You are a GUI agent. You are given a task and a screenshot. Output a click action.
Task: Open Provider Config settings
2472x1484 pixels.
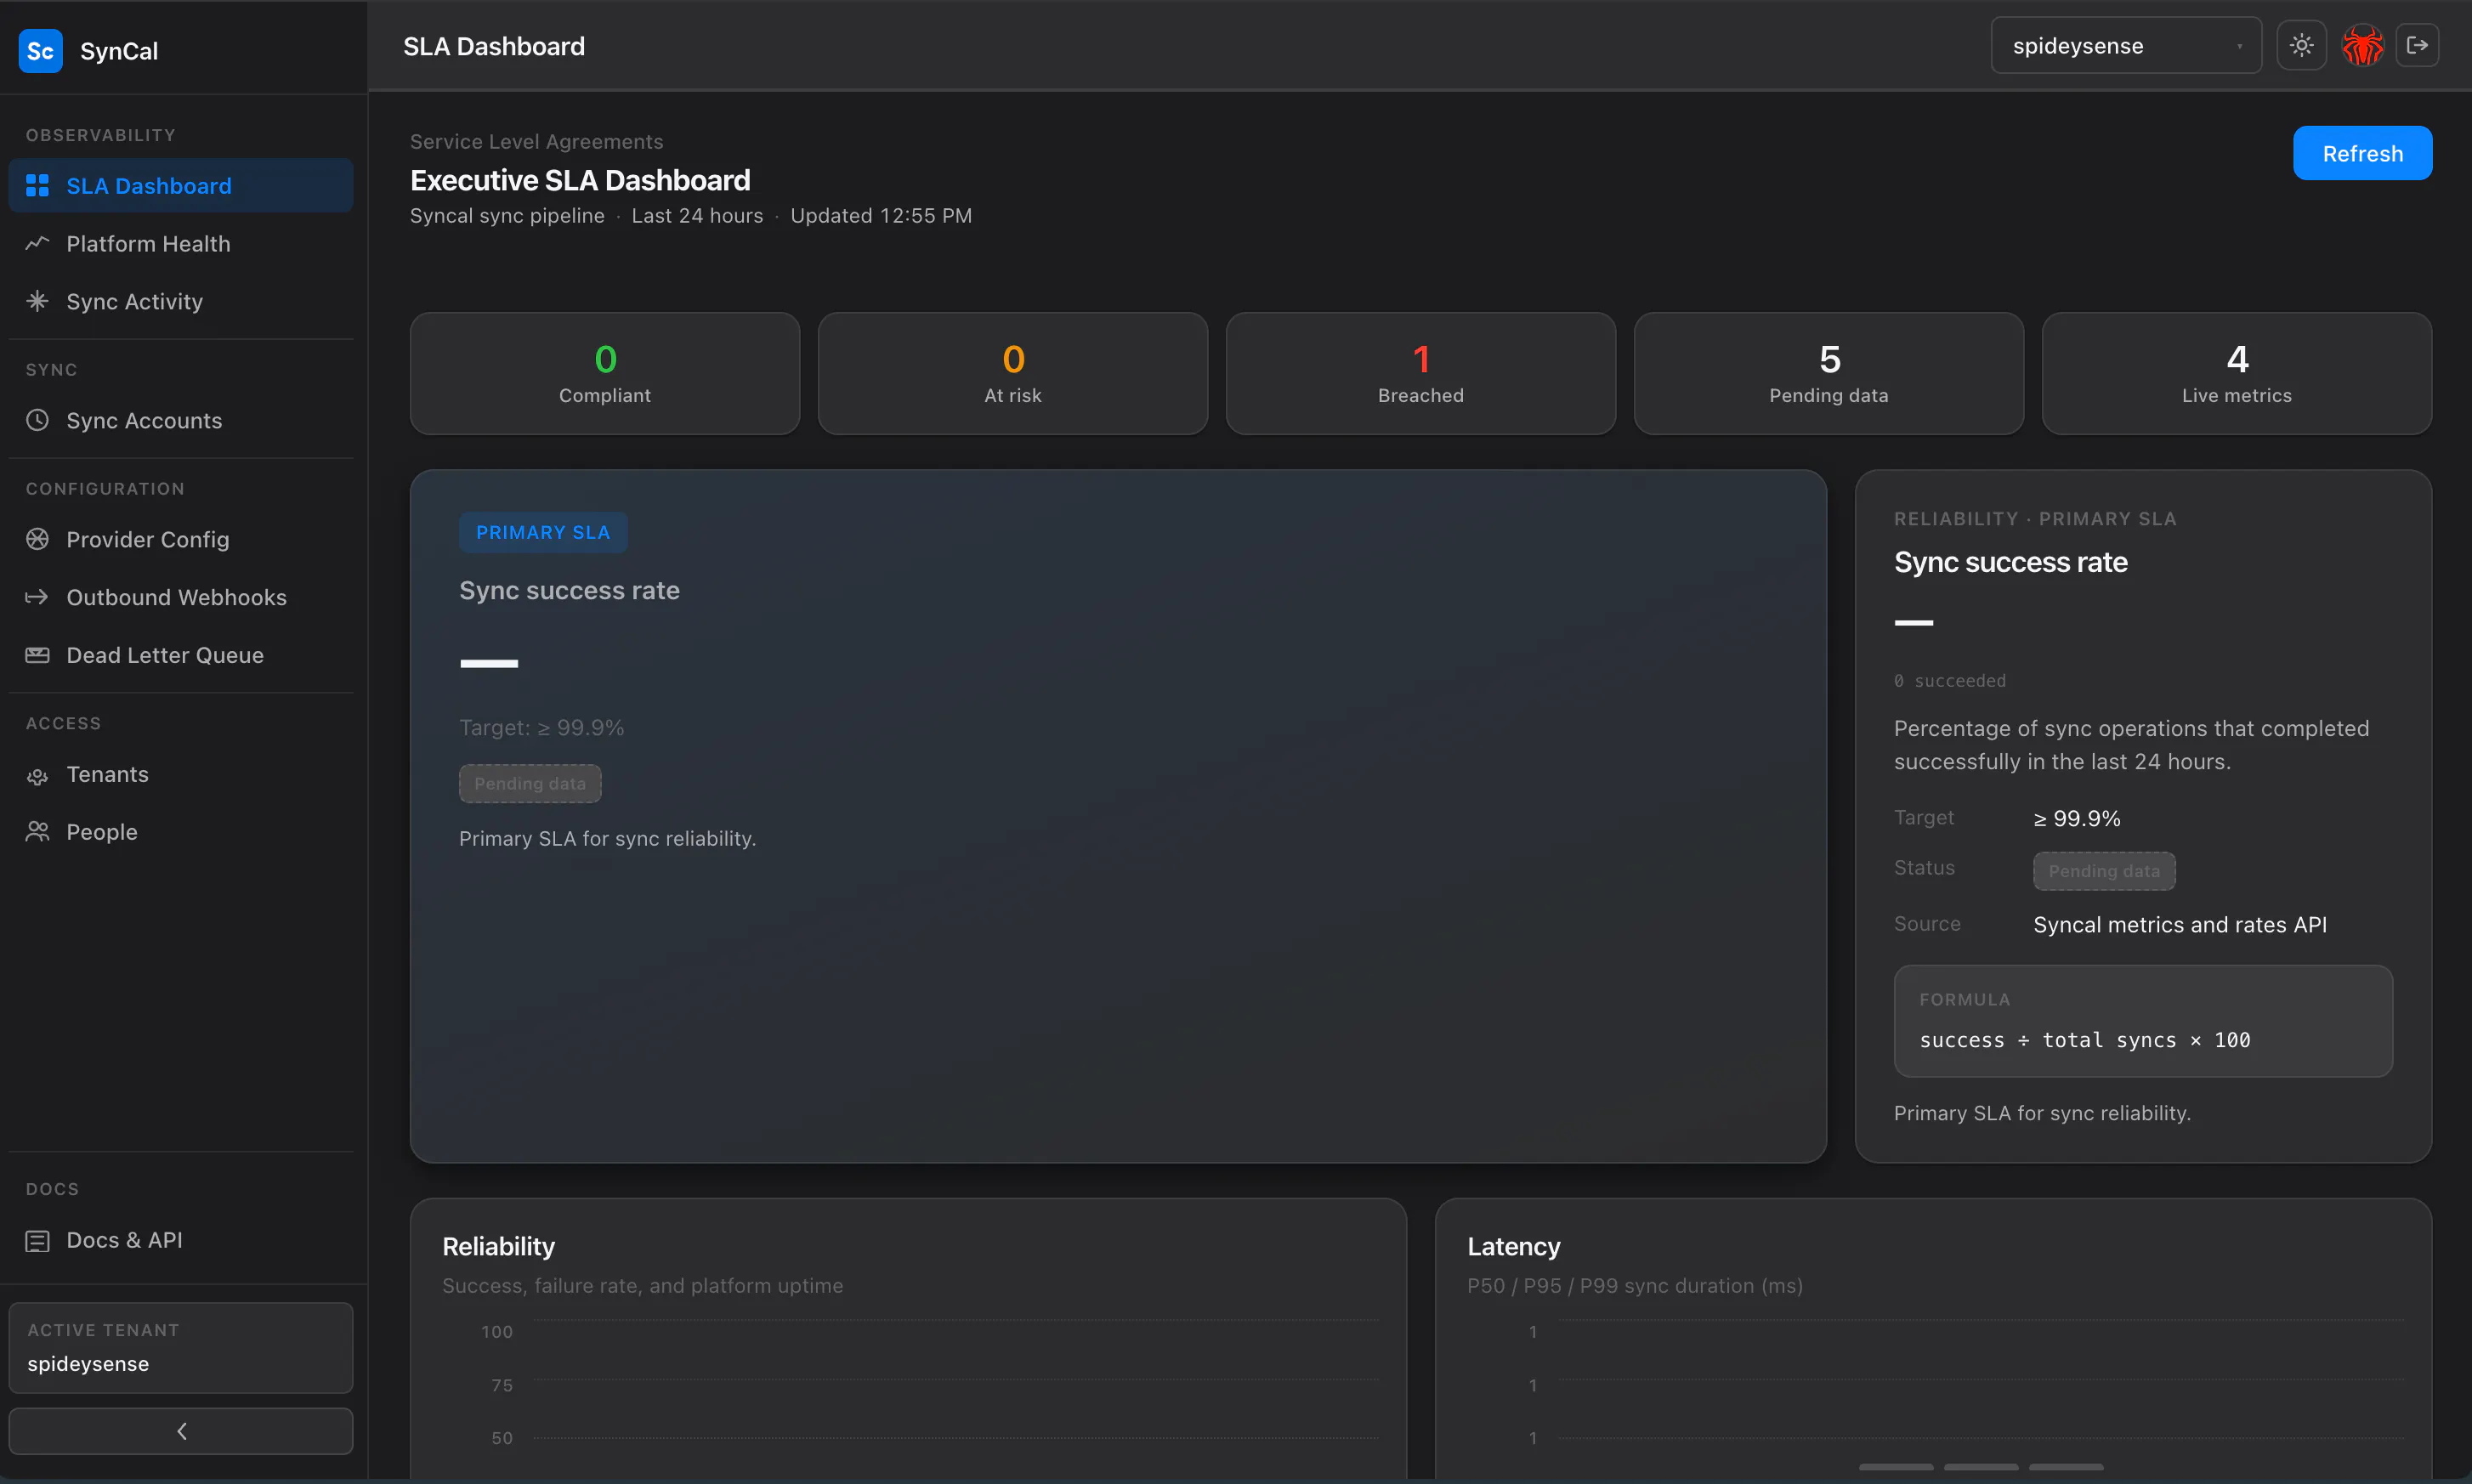point(181,539)
